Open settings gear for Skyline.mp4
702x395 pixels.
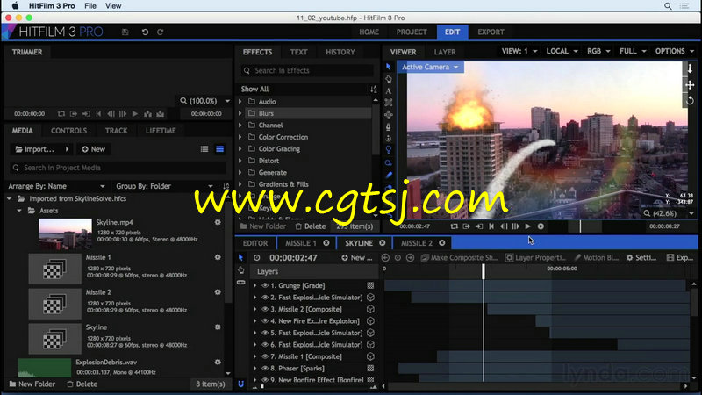tap(218, 222)
